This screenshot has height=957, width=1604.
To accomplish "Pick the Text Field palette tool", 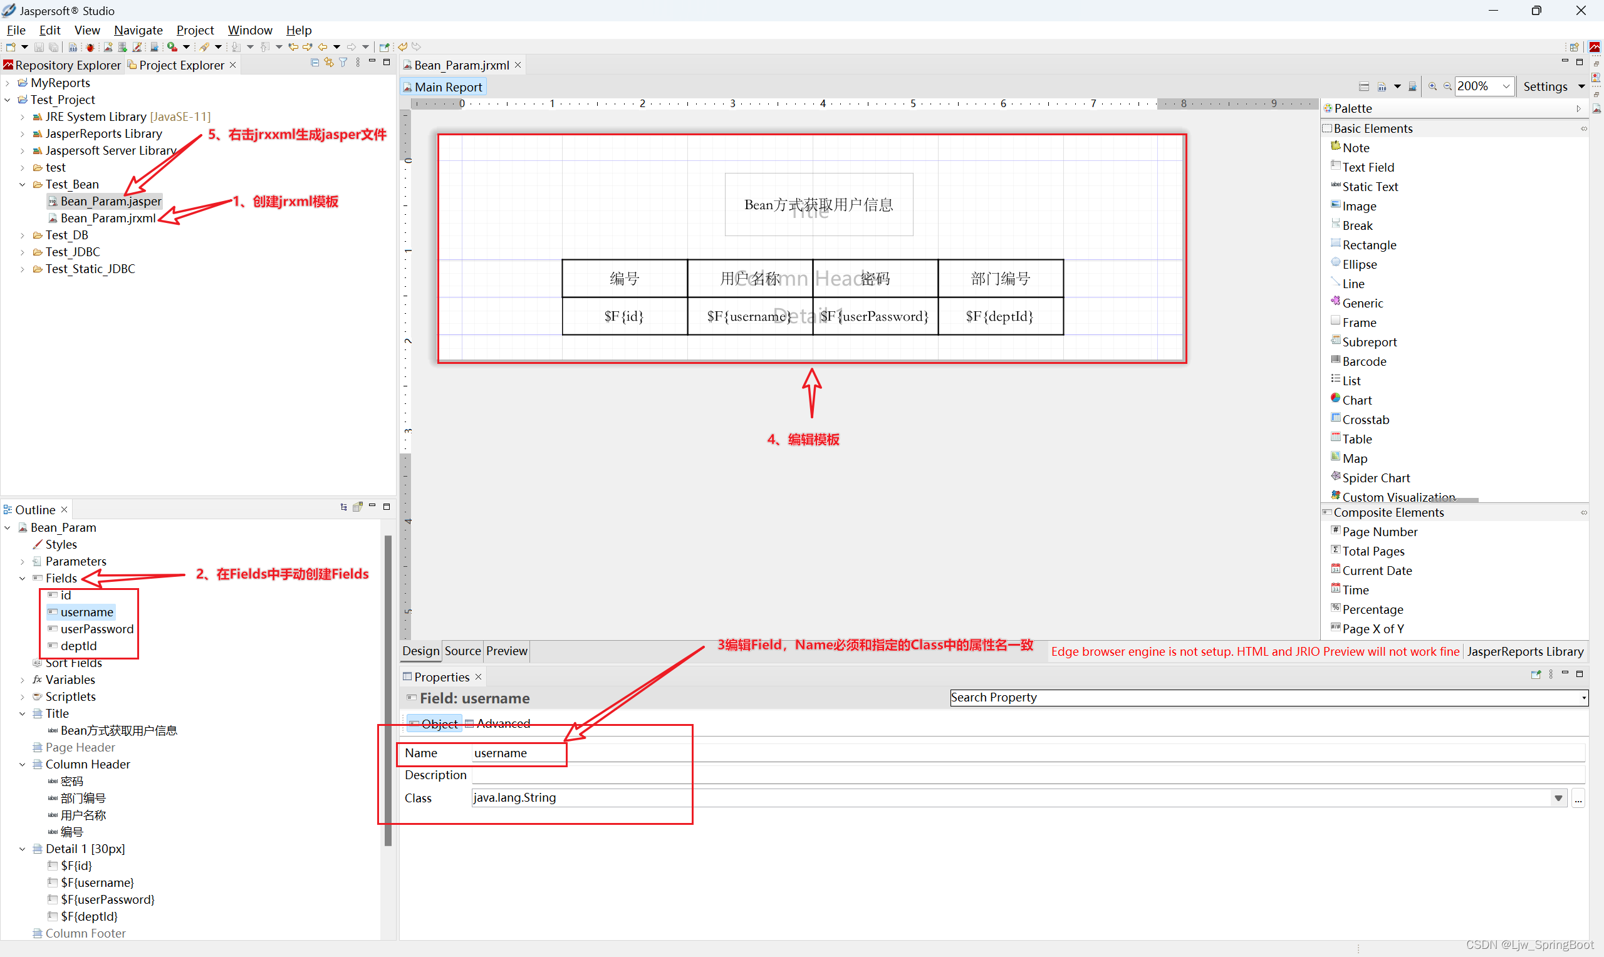I will pos(1367,168).
